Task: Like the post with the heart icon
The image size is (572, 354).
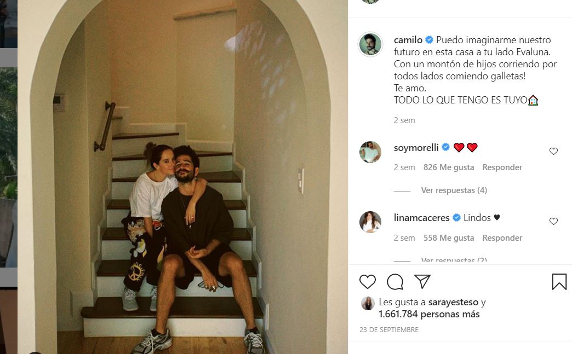Action: pos(367,282)
